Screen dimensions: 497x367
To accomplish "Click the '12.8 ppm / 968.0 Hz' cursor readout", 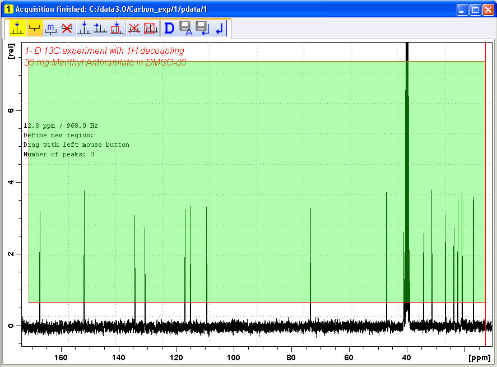I will point(61,126).
